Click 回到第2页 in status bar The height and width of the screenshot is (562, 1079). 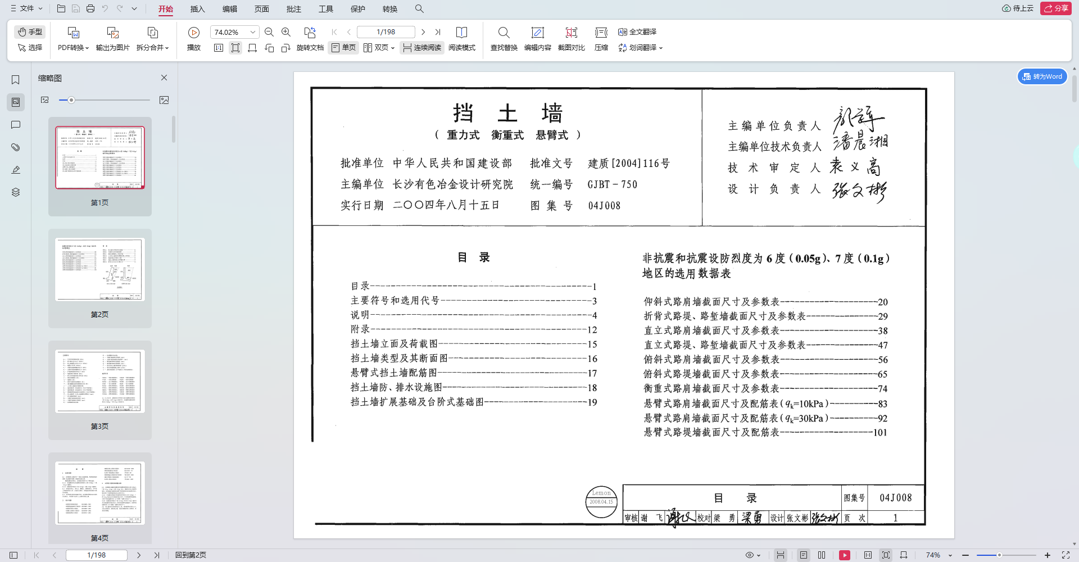pyautogui.click(x=191, y=555)
